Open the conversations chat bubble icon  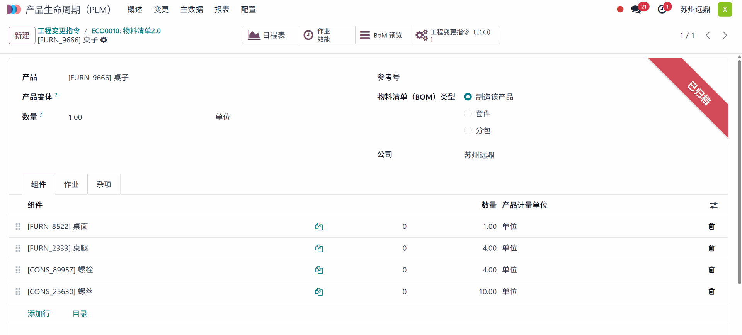tap(636, 10)
